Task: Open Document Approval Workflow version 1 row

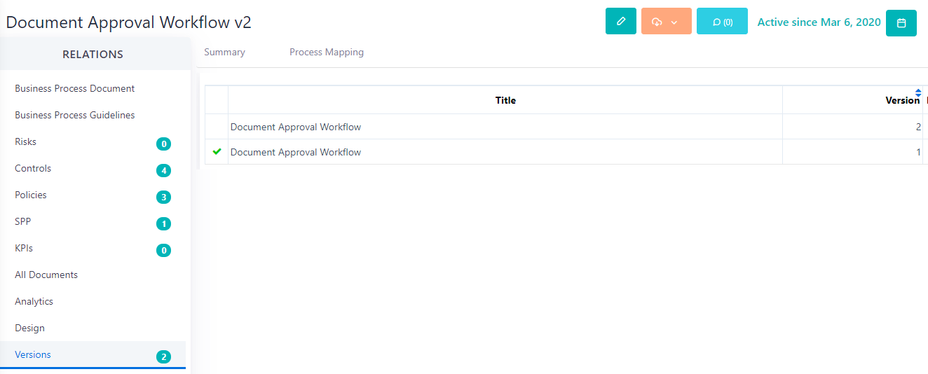Action: pyautogui.click(x=566, y=152)
